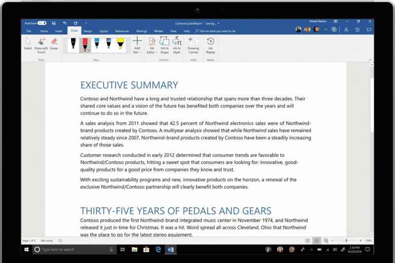Choose the Draw with Touch tool

pyautogui.click(x=41, y=44)
